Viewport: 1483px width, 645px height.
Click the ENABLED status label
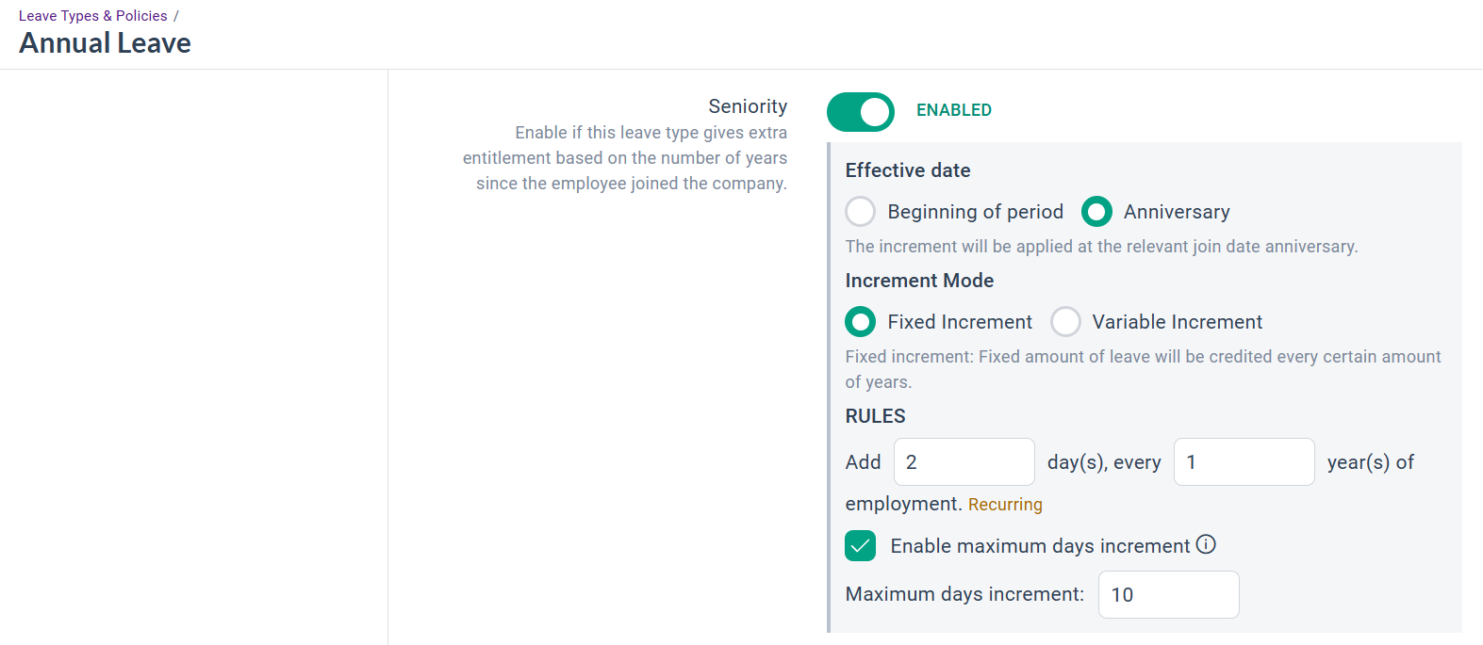click(x=953, y=110)
